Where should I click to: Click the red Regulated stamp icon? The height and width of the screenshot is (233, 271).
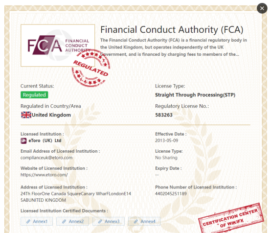coord(91,68)
